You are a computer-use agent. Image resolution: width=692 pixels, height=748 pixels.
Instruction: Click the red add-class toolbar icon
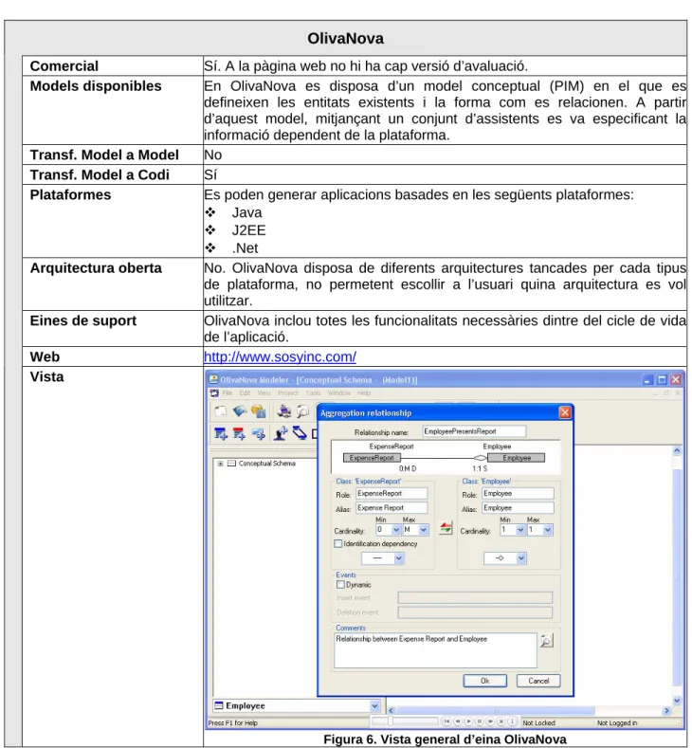coord(239,433)
